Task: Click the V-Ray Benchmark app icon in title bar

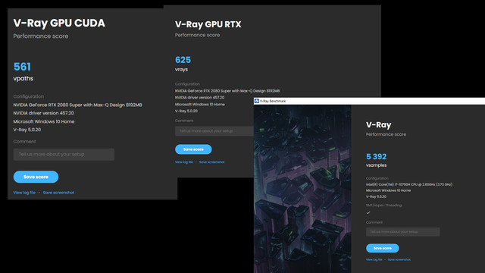Action: tap(256, 101)
